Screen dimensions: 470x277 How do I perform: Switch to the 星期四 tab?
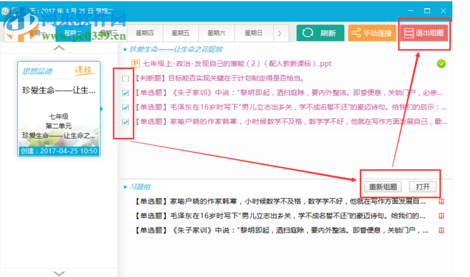tap(145, 33)
